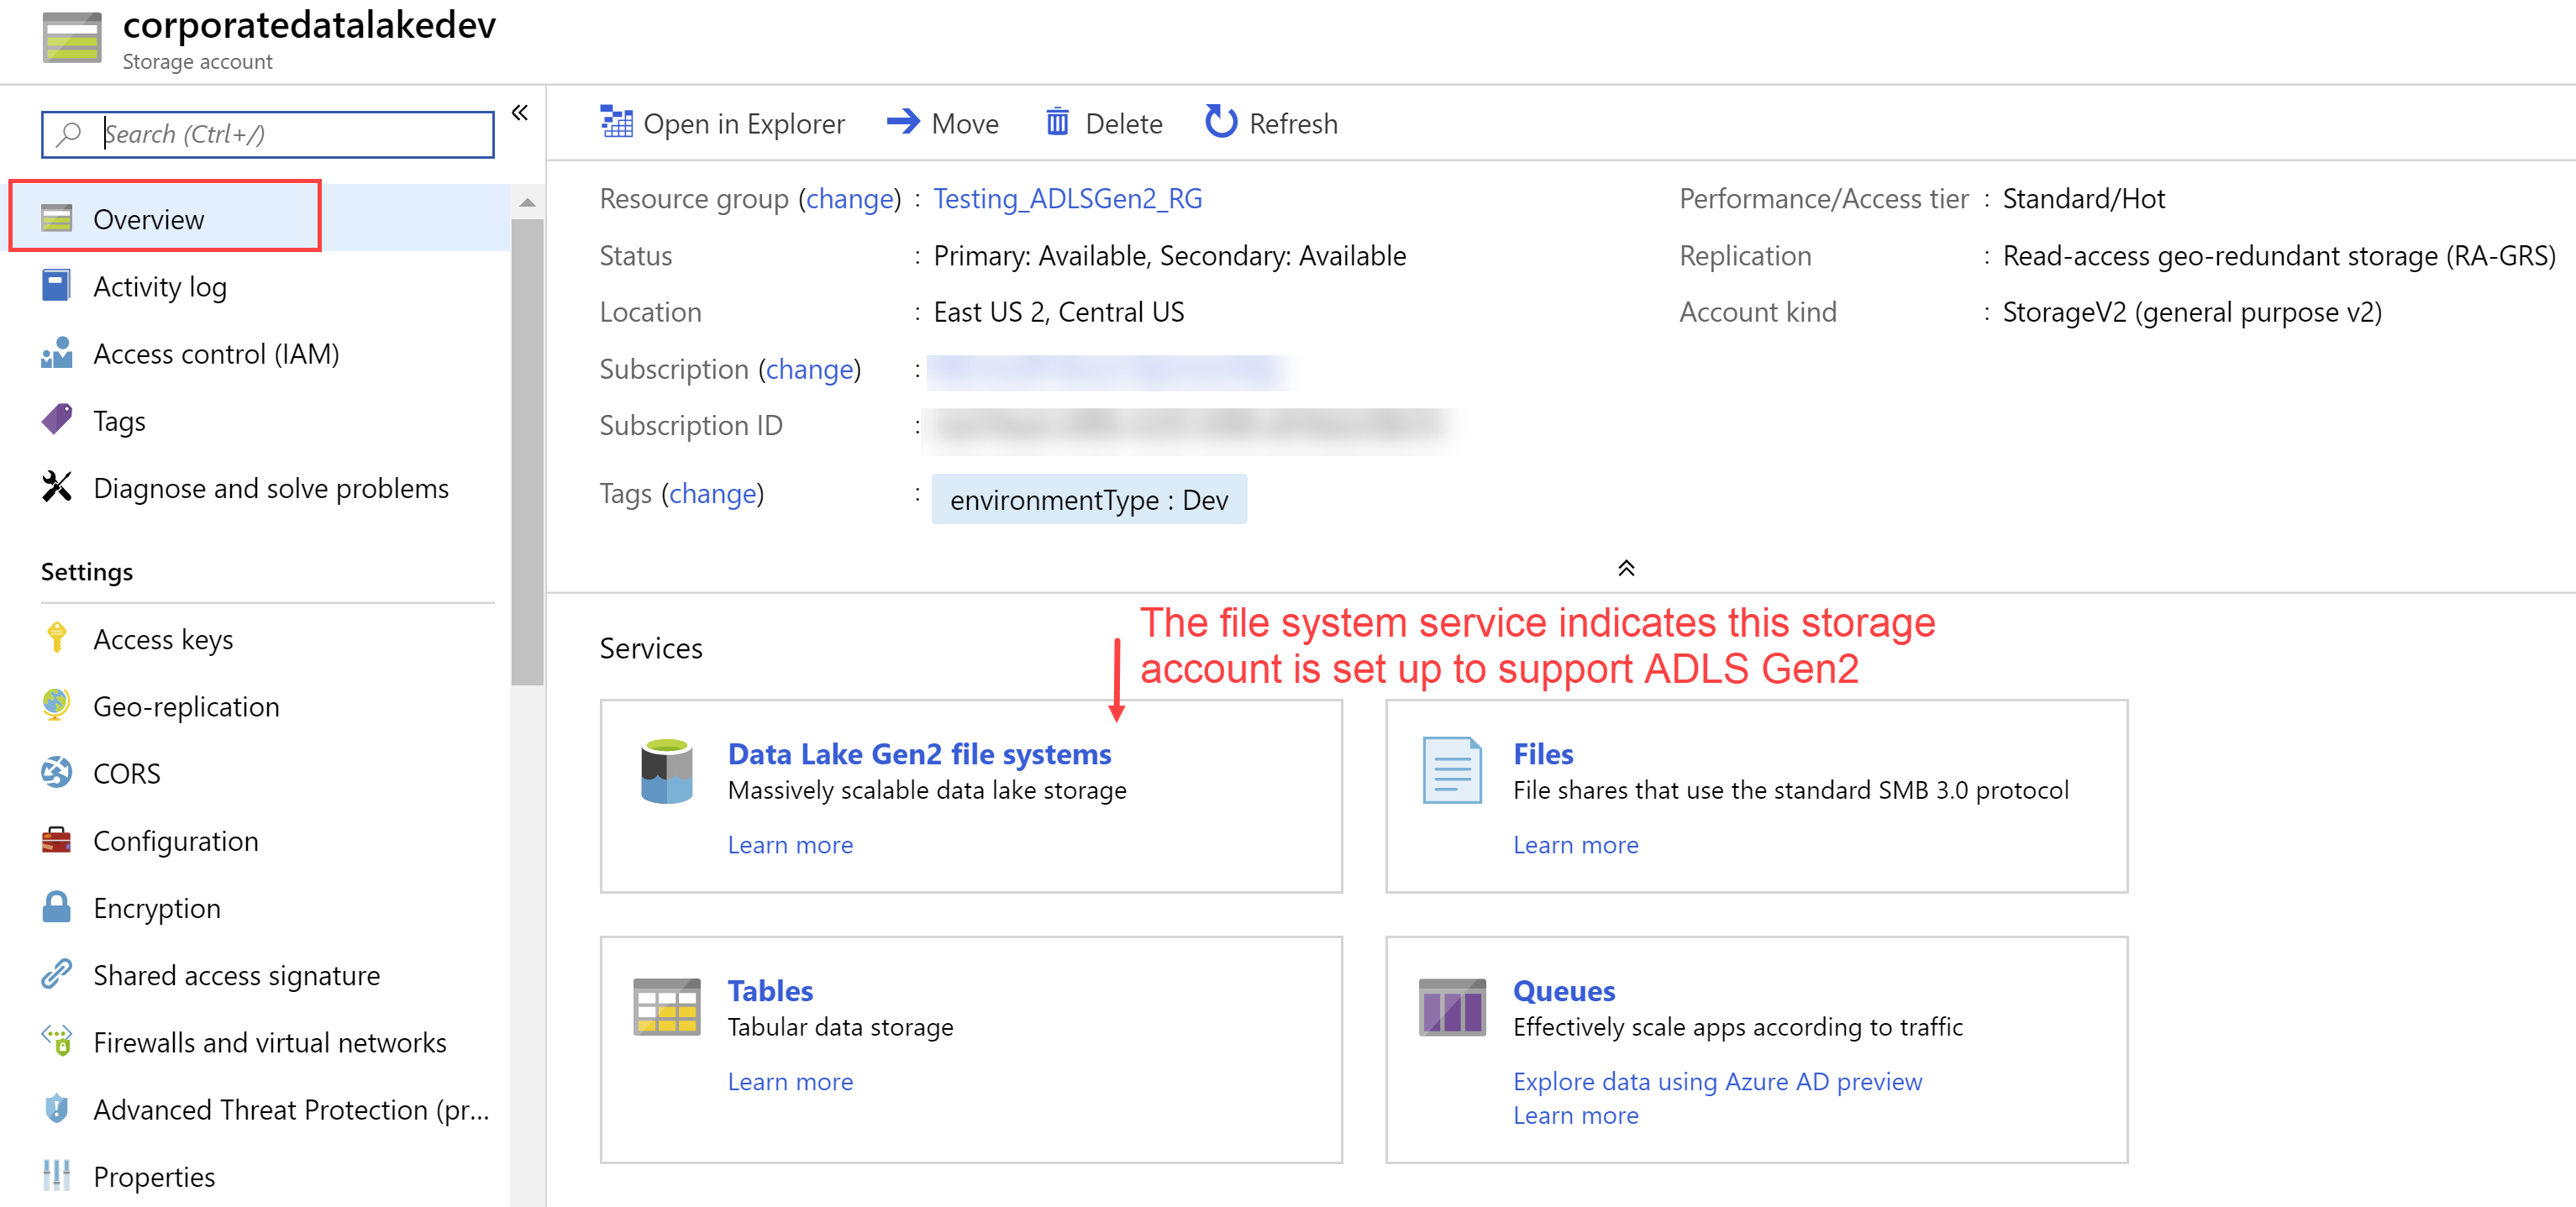Click the Advanced Threat Protection shield icon
Viewport: 2576px width, 1207px height.
coord(57,1108)
